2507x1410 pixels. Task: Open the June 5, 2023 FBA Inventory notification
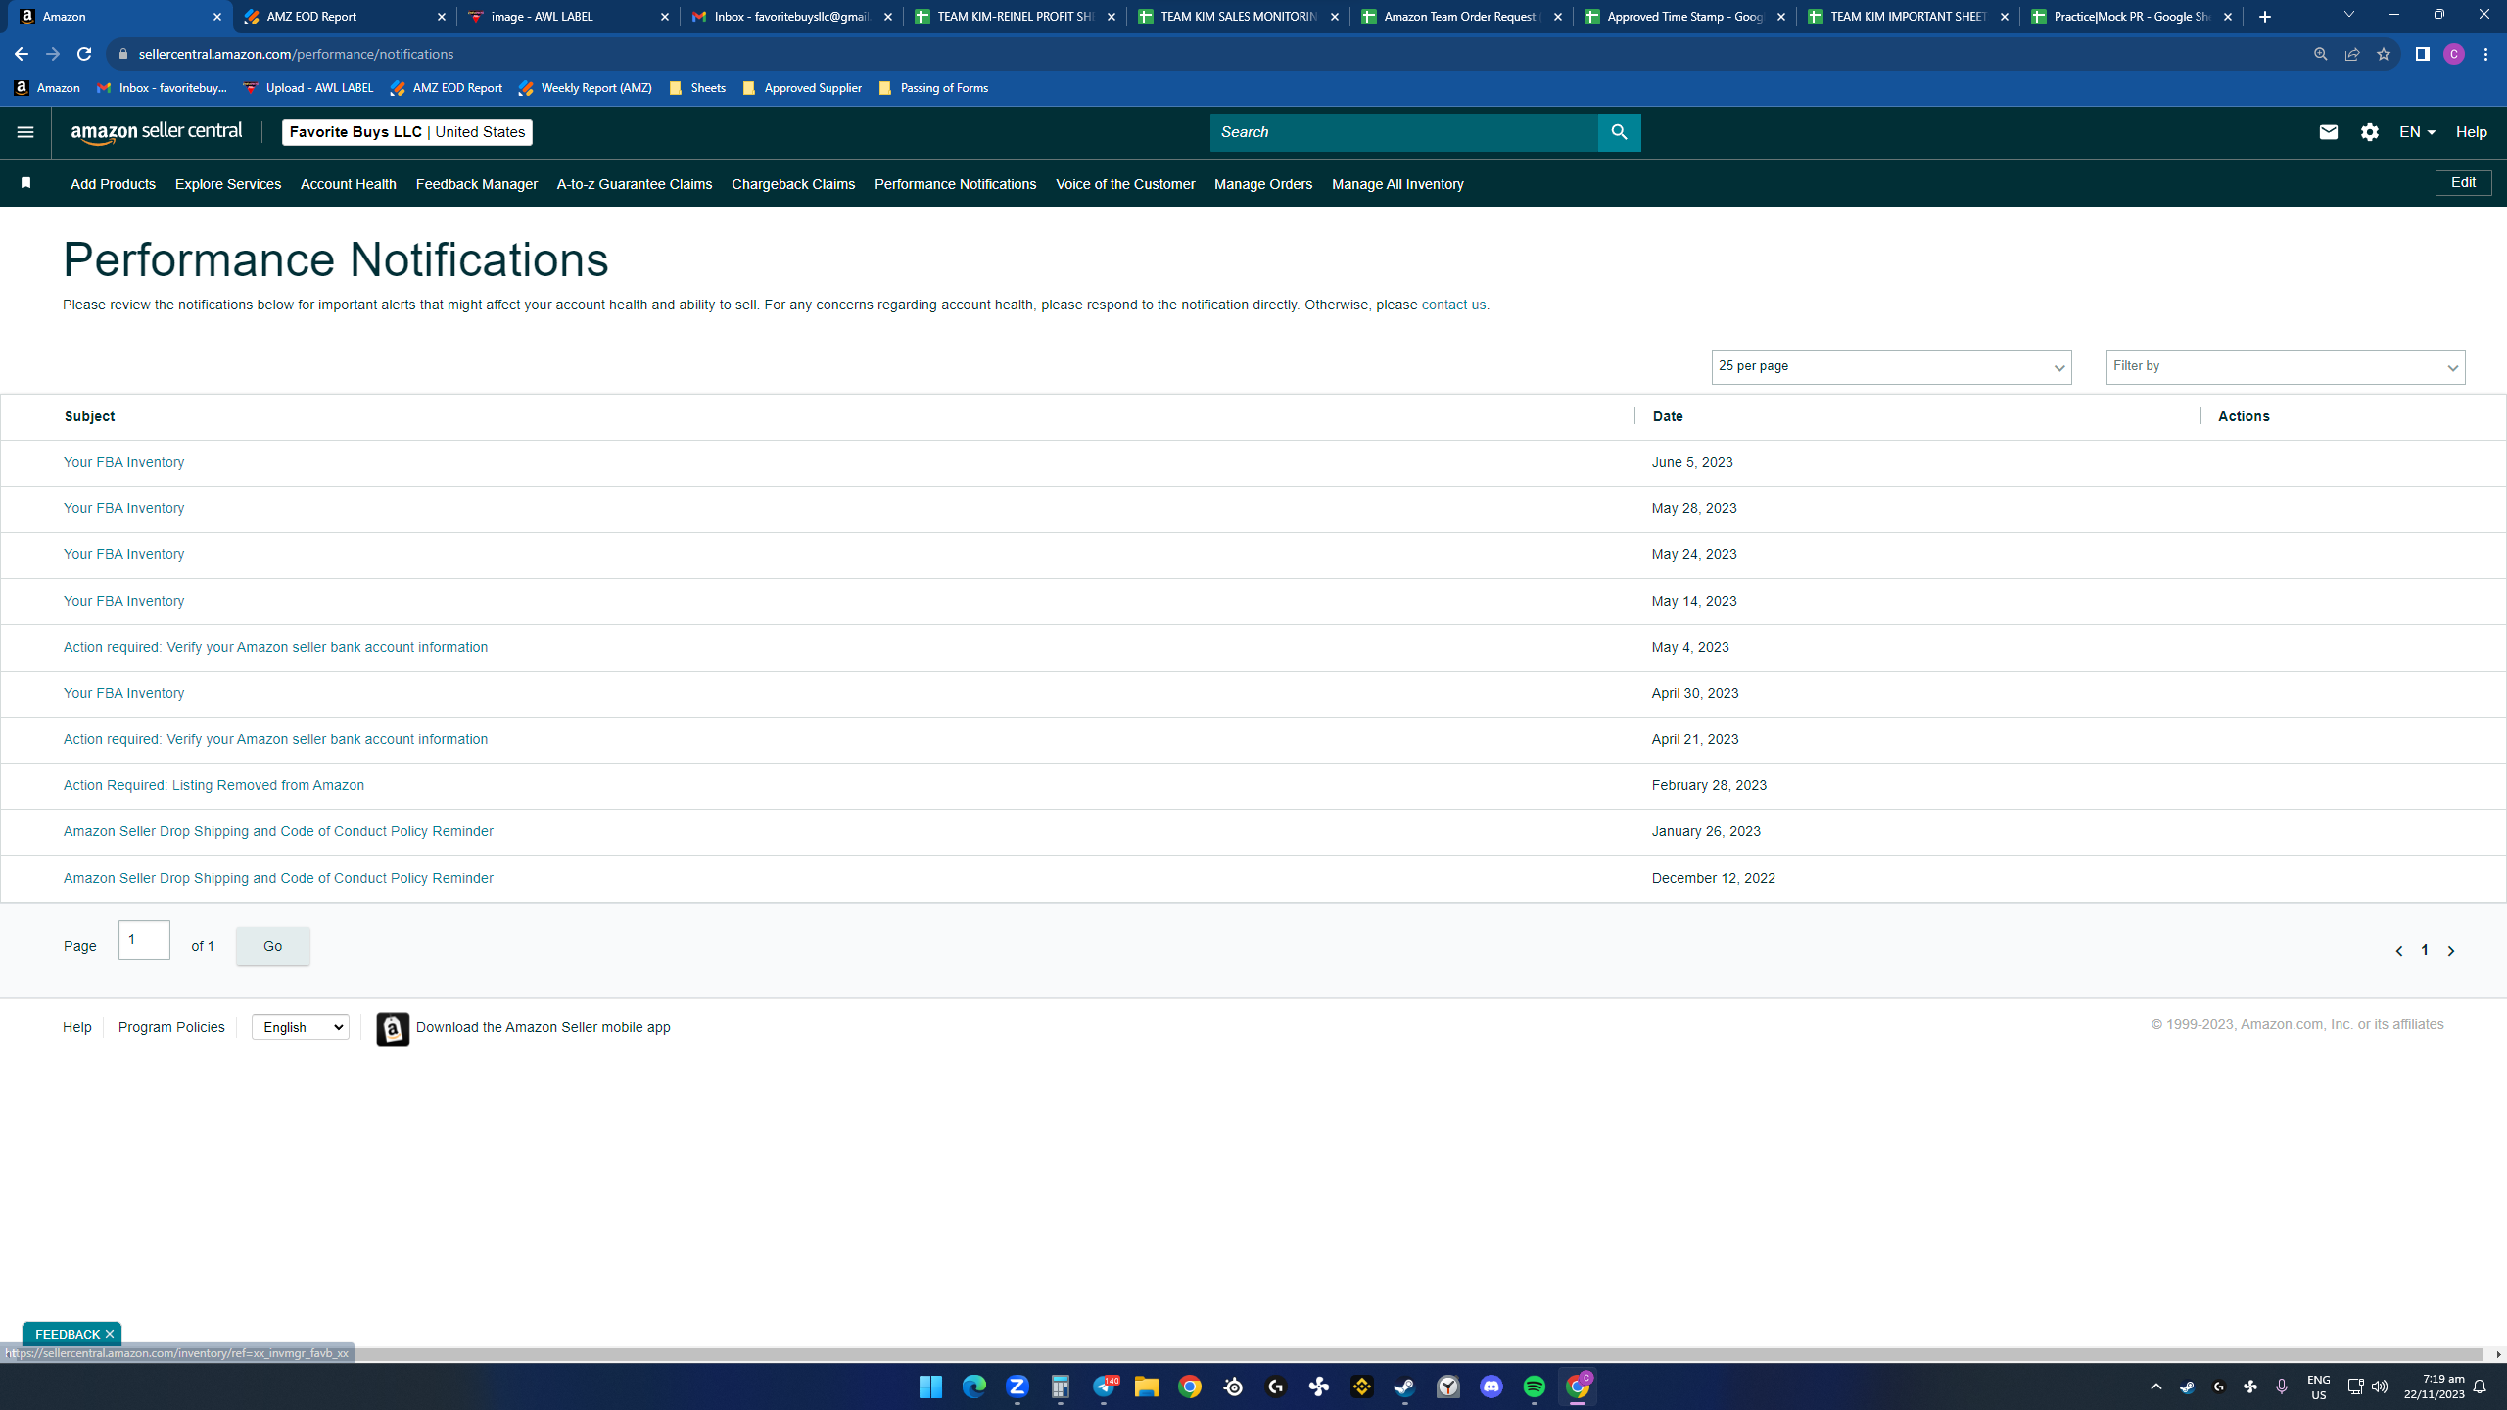click(123, 462)
